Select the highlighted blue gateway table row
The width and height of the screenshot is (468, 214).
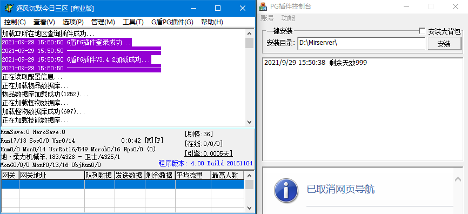123,184
